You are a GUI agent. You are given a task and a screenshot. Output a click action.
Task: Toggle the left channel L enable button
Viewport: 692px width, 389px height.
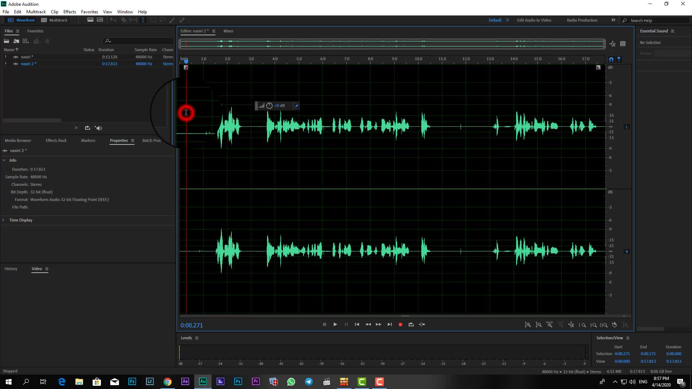626,127
